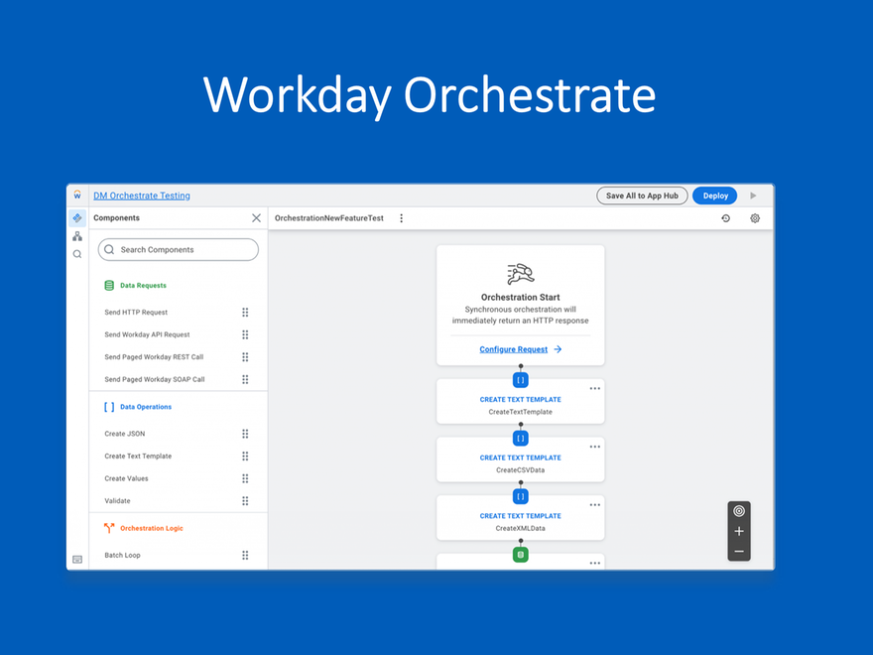Zoom in using the plus control
Image resolution: width=873 pixels, height=655 pixels.
[x=739, y=532]
